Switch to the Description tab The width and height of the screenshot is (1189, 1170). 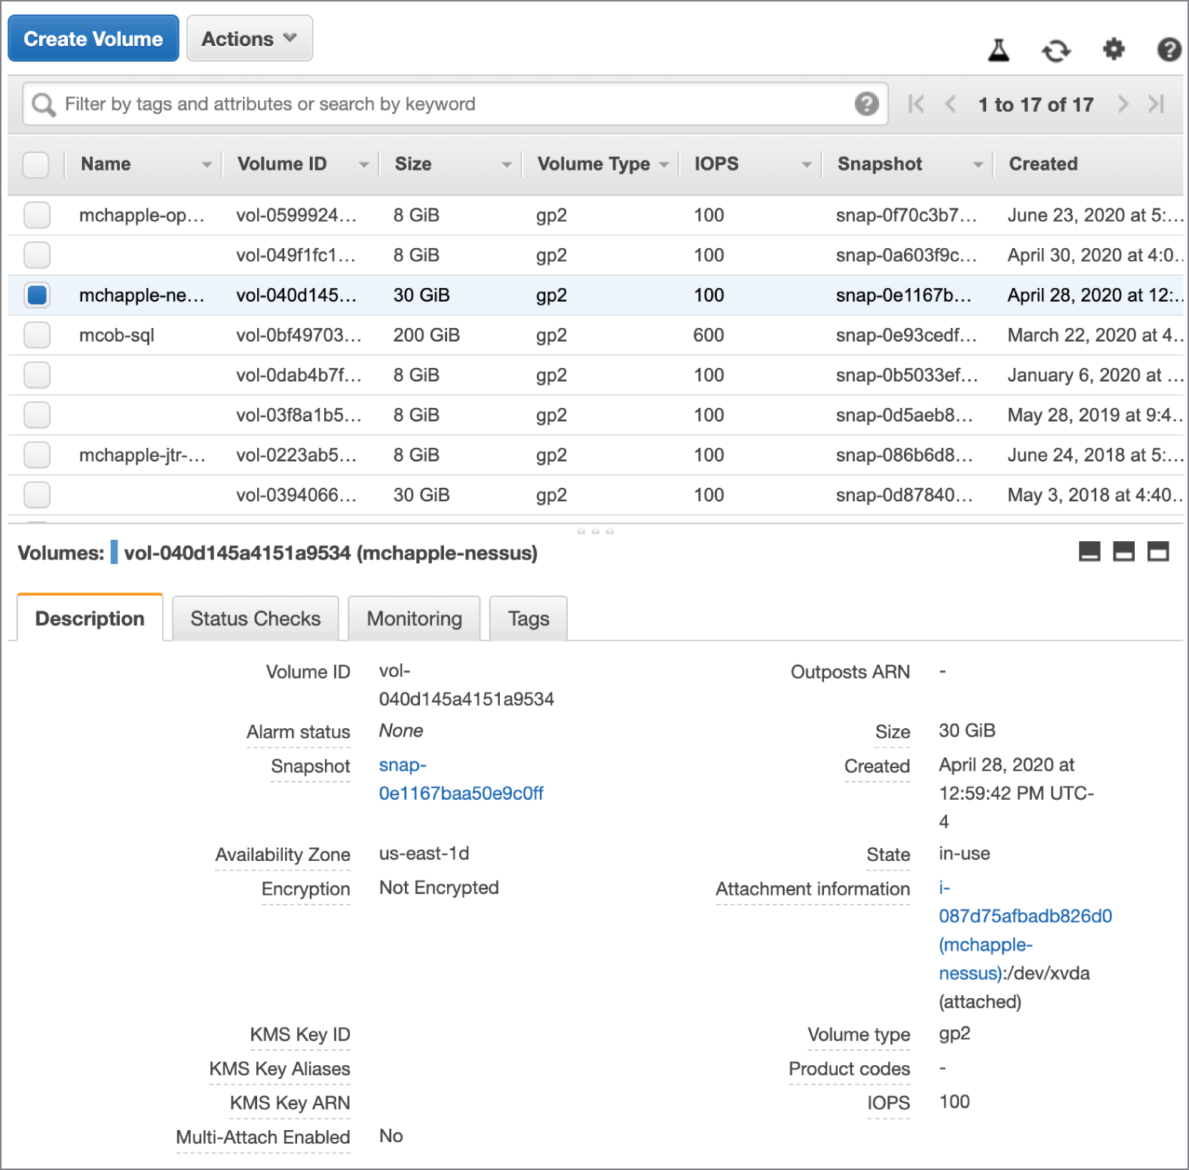90,618
